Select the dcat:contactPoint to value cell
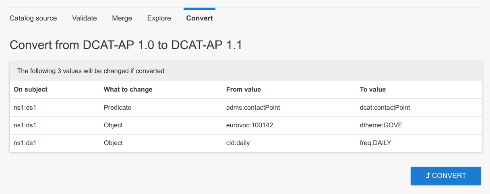This screenshot has height=194, width=490. pos(385,108)
